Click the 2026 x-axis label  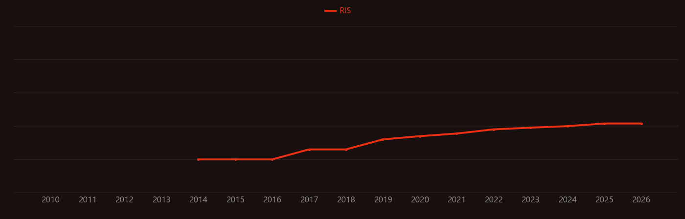(x=641, y=200)
